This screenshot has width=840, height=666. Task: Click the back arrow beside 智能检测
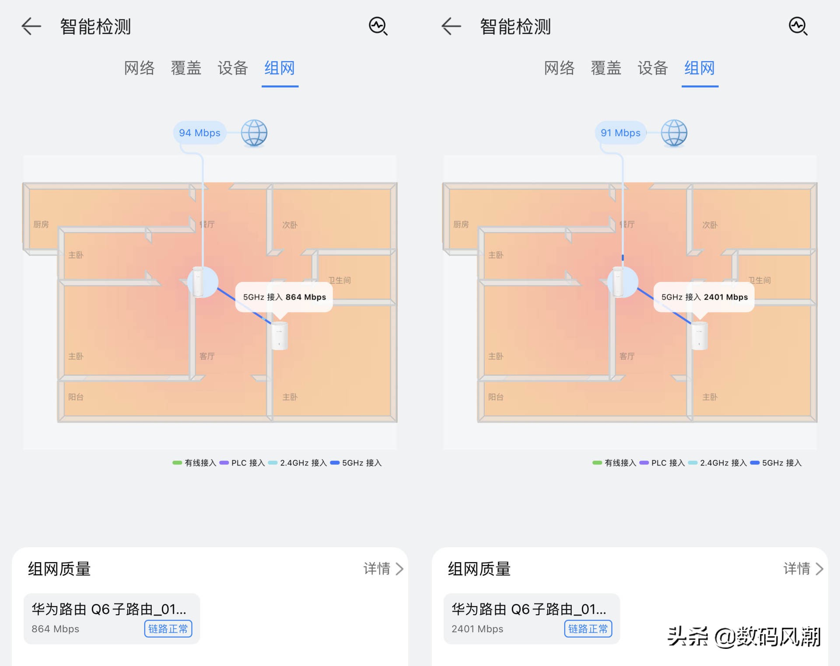[x=31, y=26]
